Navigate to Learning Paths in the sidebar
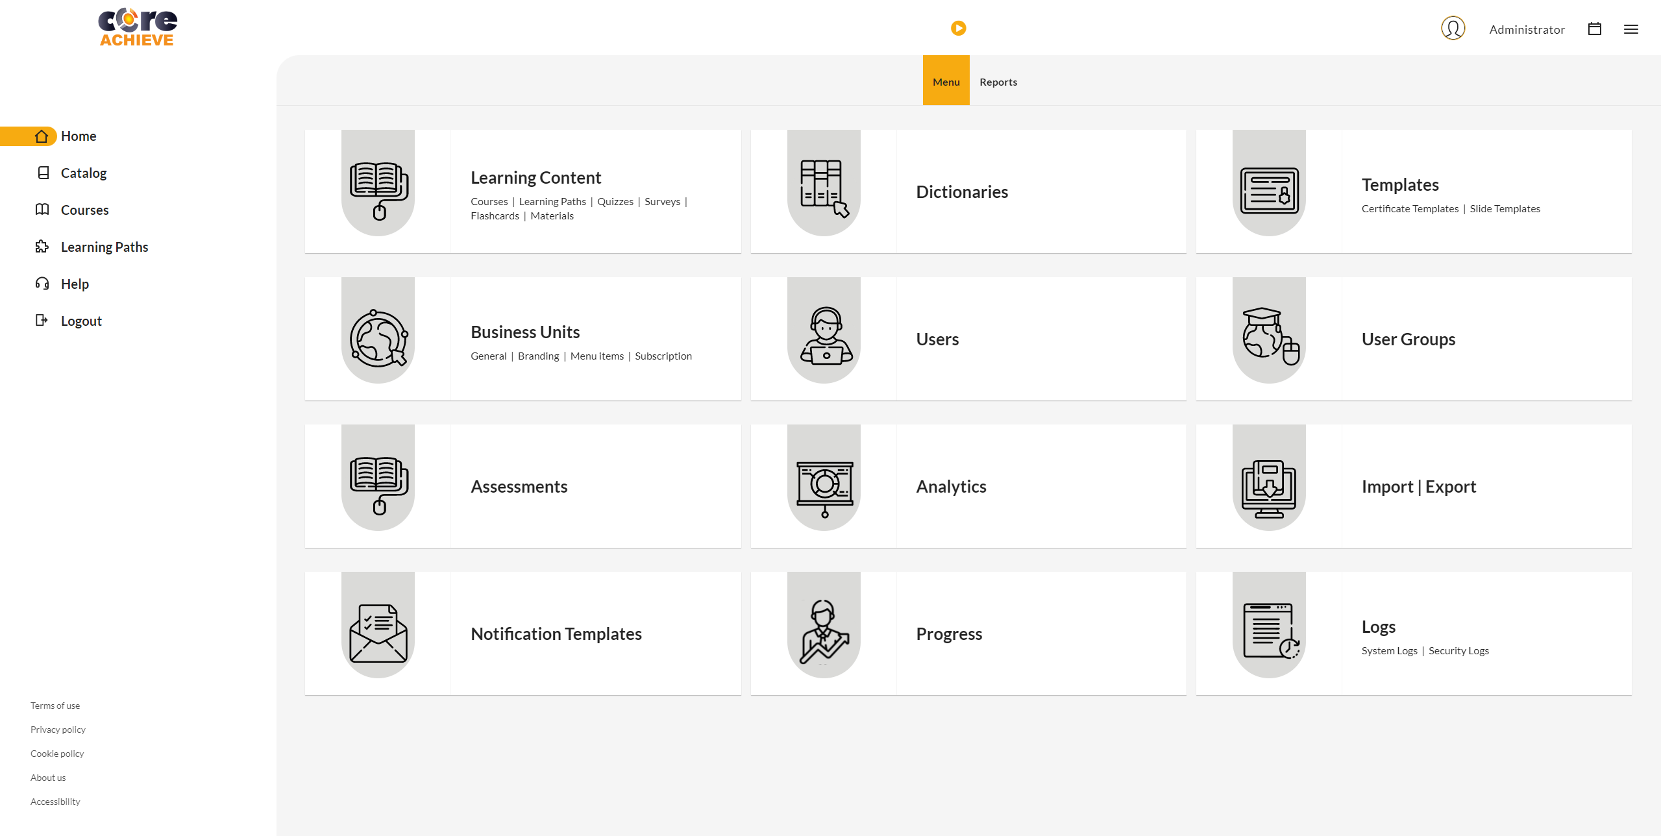The image size is (1661, 836). 105,247
